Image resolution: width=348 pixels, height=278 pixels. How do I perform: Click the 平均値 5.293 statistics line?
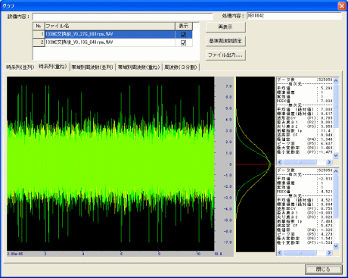(305, 88)
